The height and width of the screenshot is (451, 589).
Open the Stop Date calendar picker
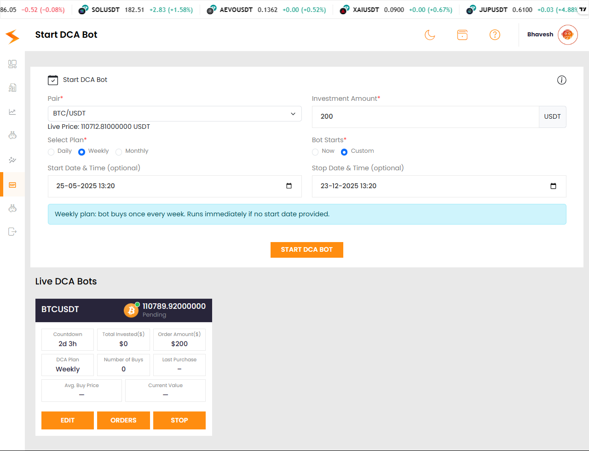(553, 186)
